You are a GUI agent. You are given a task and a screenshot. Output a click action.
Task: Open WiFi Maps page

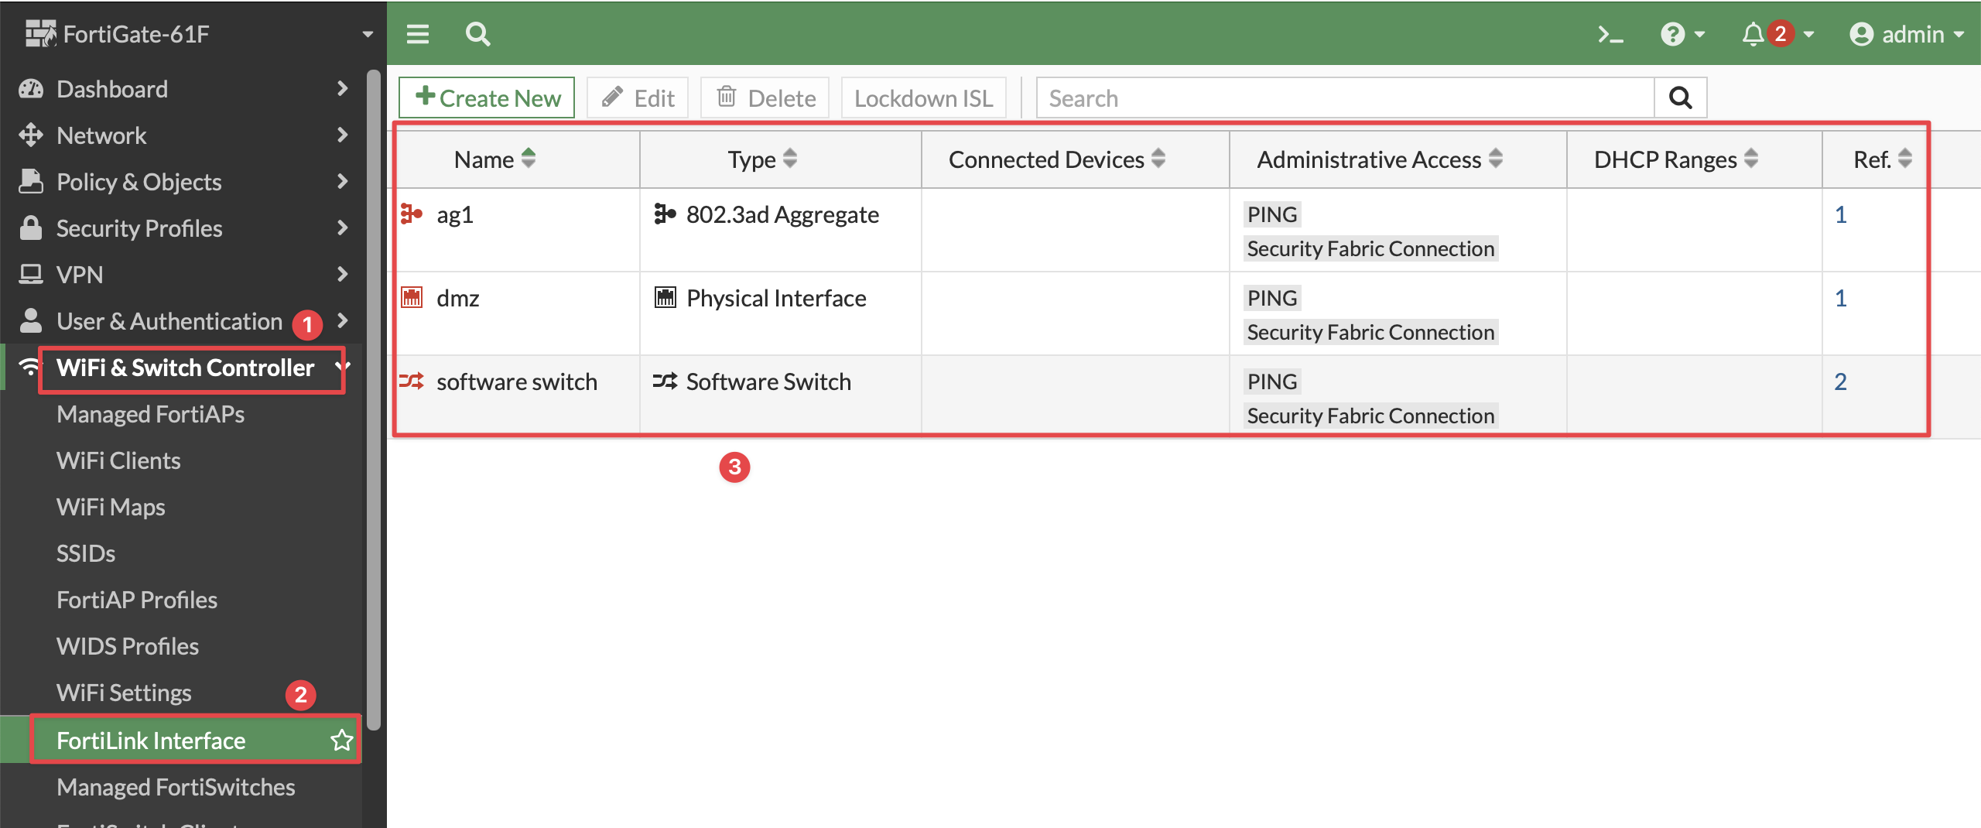(x=111, y=507)
